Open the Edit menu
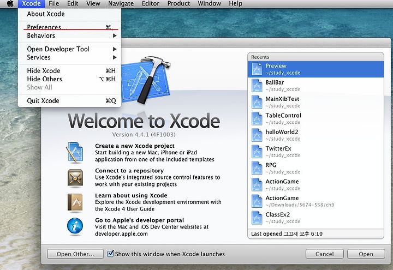Image resolution: width=393 pixels, height=270 pixels. tap(73, 3)
